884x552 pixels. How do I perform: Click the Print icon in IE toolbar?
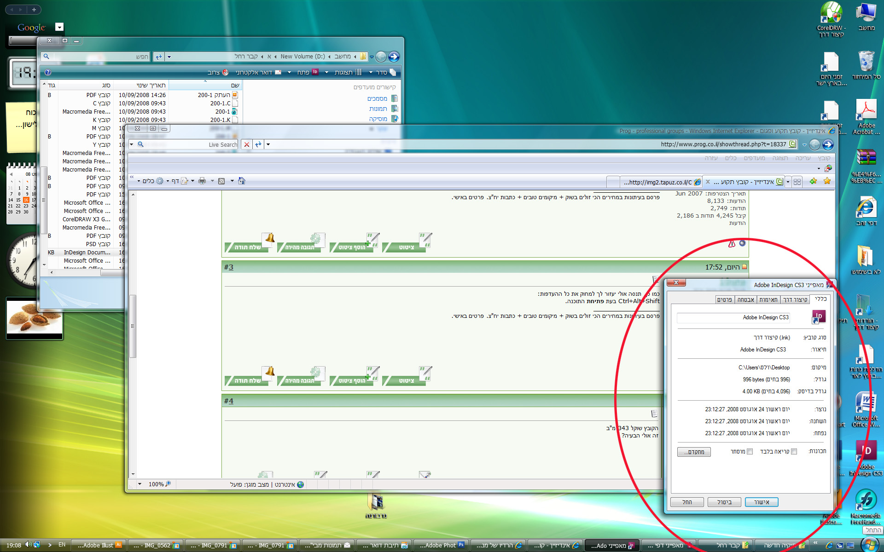pos(202,181)
